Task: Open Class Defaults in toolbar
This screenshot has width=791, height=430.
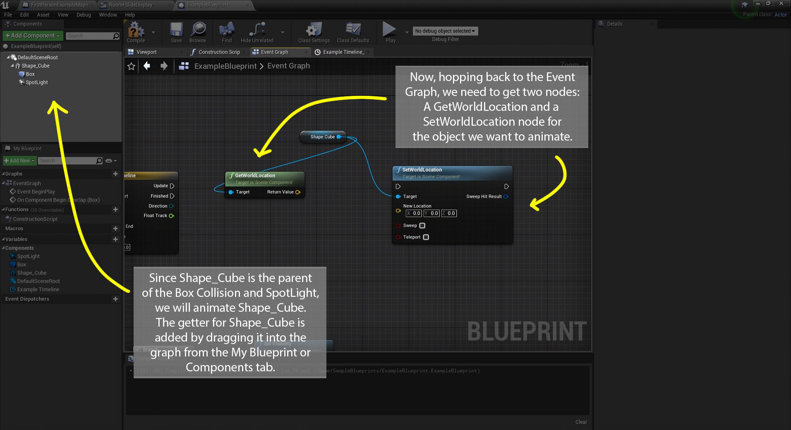Action: pos(353,32)
